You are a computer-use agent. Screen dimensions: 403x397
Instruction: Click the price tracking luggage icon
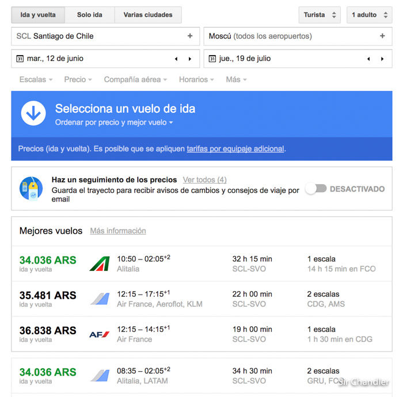31,189
